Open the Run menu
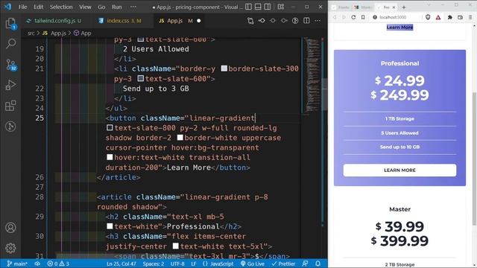The width and height of the screenshot is (477, 268). coord(116,7)
